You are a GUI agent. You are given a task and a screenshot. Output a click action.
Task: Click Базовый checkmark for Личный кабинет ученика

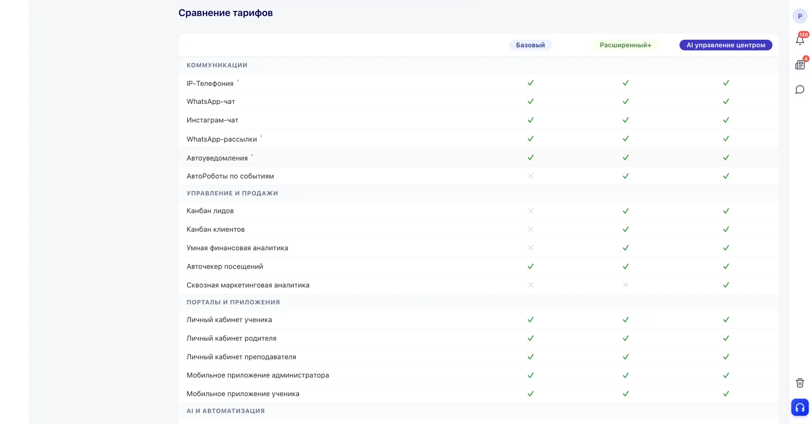click(531, 319)
